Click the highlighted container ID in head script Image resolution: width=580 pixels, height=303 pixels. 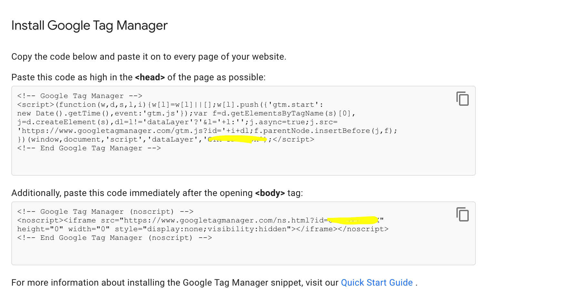coord(237,139)
